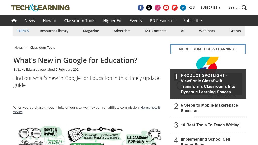Open the News menu item

30,21
